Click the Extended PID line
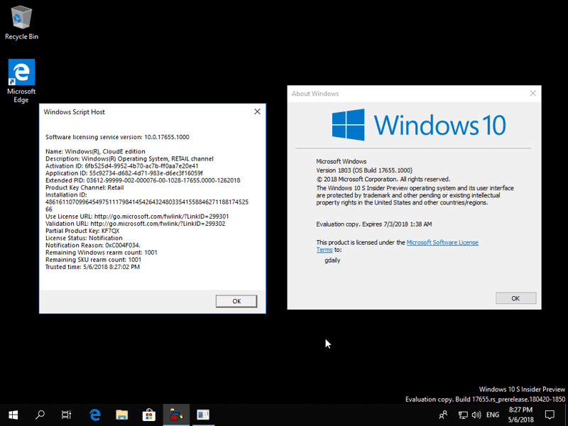The width and height of the screenshot is (568, 426). click(x=143, y=180)
